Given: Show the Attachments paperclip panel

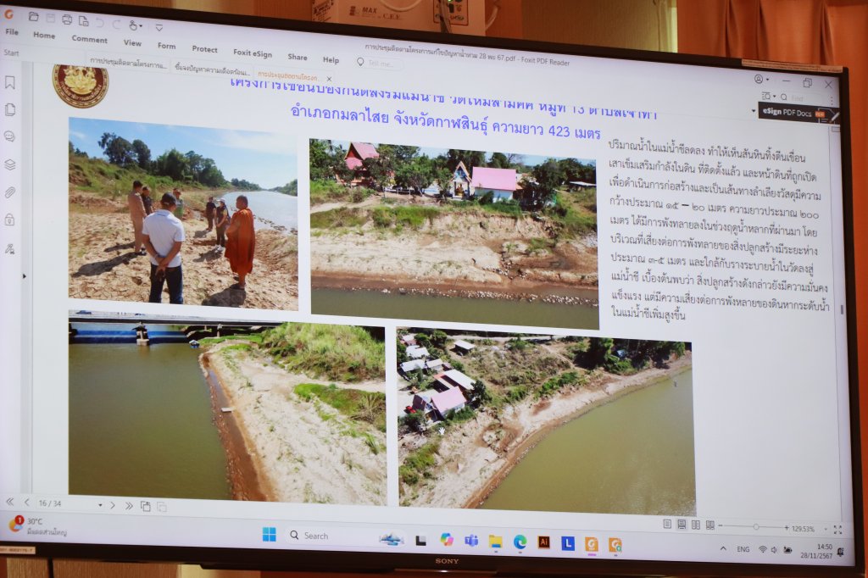Looking at the screenshot, I should coord(10,192).
